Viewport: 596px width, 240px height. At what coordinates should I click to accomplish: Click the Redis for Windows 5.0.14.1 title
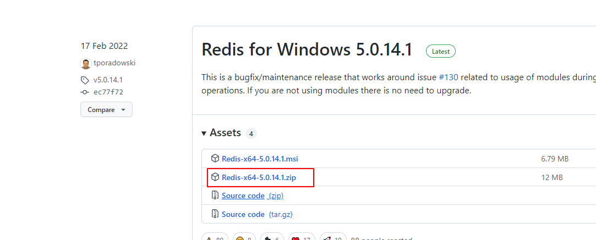point(307,49)
